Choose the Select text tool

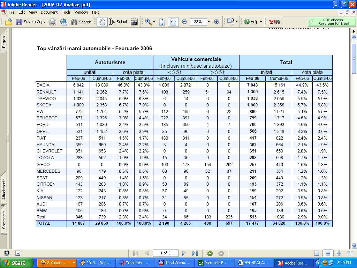(118, 22)
